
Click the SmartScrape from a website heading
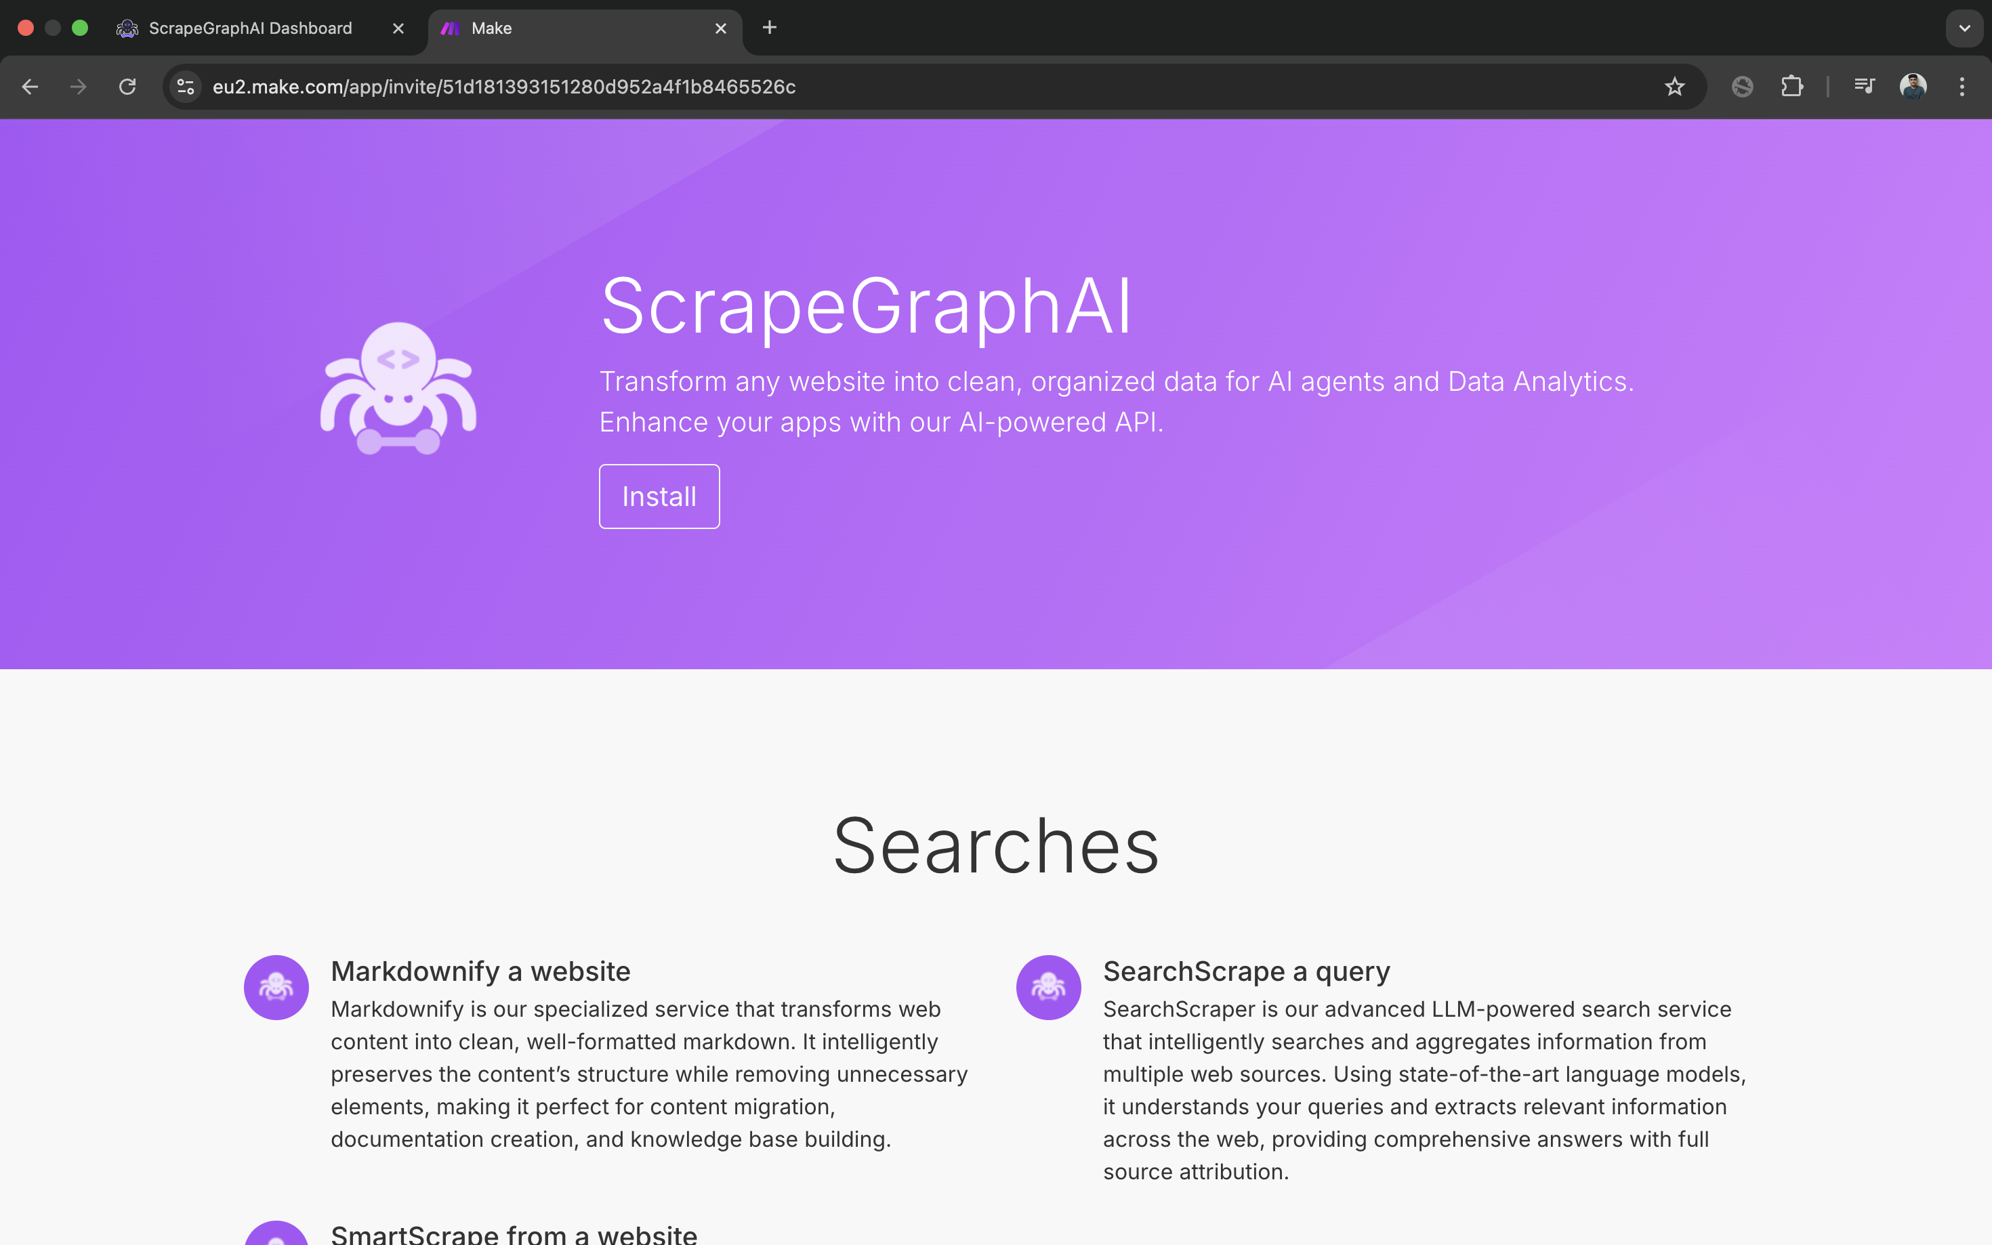(x=514, y=1233)
